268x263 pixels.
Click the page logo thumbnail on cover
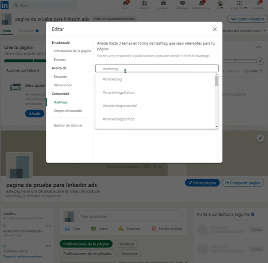click(x=19, y=165)
